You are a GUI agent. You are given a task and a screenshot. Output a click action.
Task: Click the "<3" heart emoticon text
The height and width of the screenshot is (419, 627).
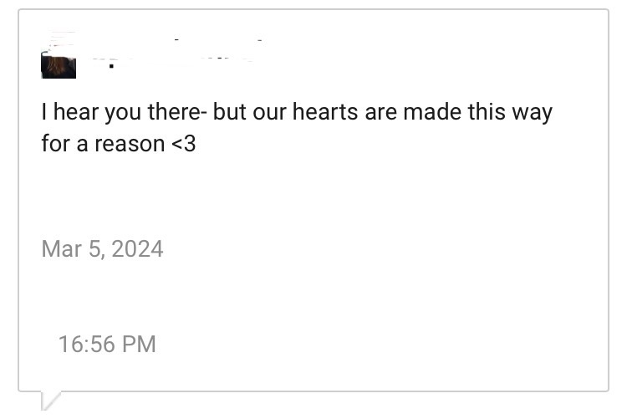(183, 144)
